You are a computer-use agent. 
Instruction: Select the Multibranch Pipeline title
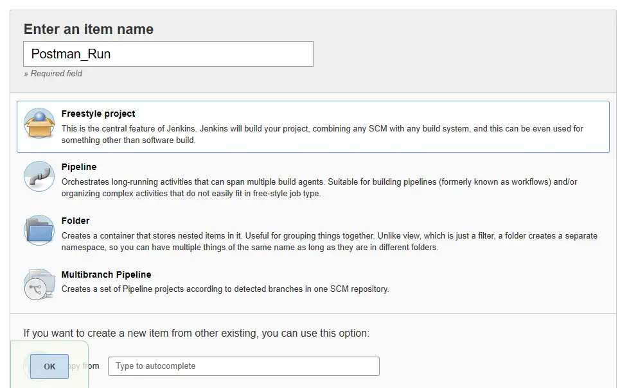[x=106, y=274]
